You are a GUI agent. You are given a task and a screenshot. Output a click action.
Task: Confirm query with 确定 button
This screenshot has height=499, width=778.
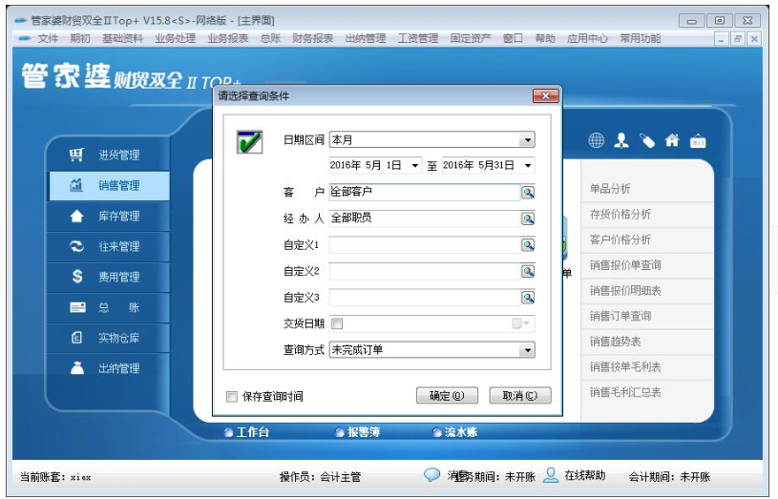click(x=447, y=396)
